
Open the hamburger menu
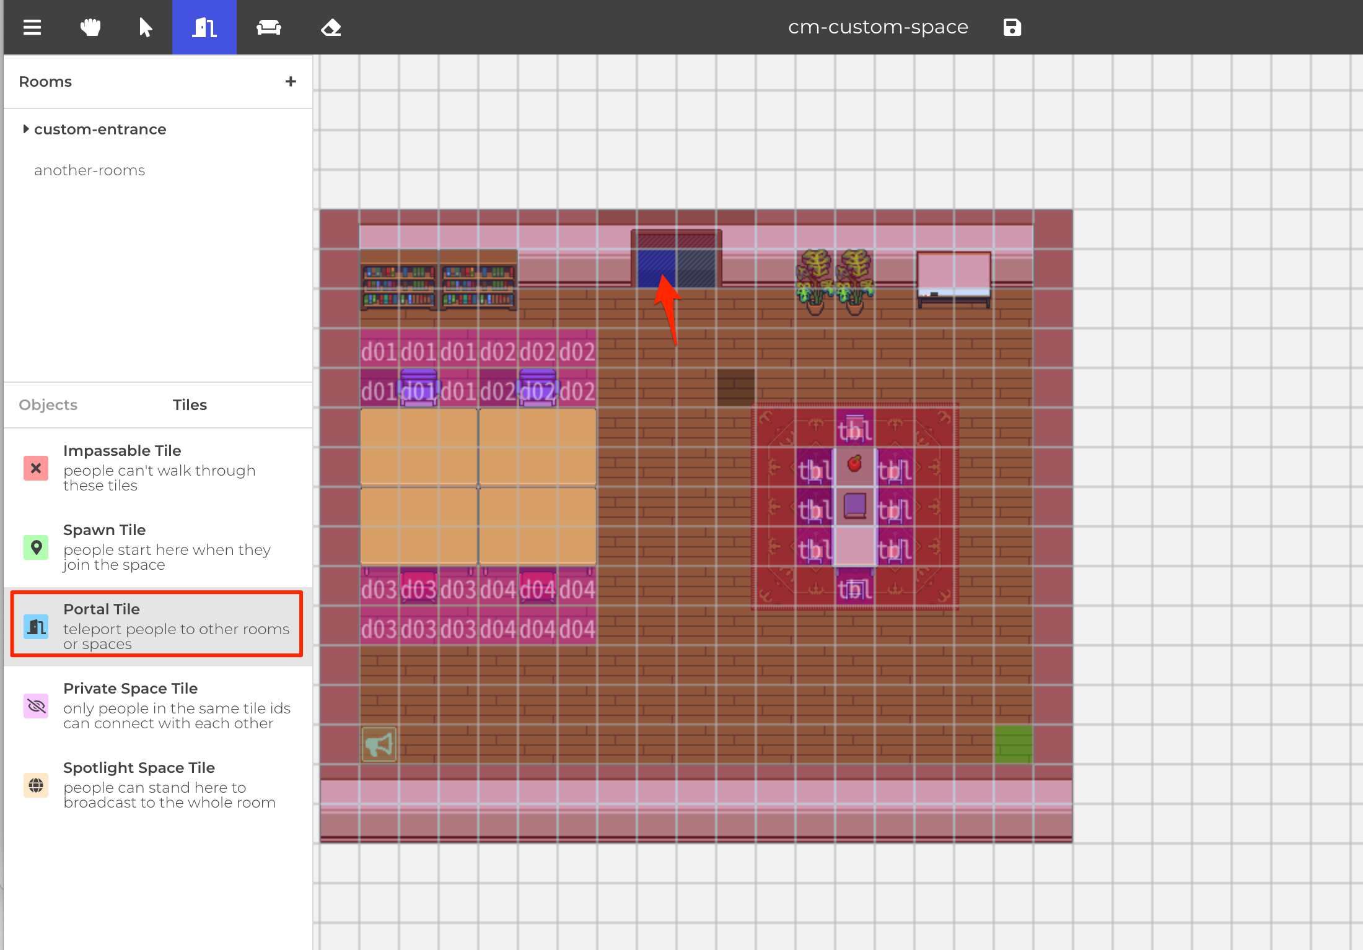click(x=32, y=27)
